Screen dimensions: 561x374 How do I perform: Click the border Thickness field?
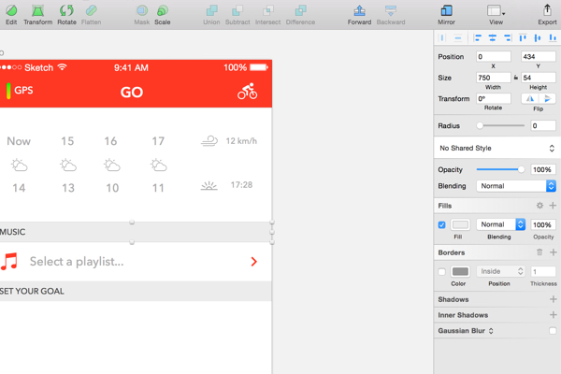pyautogui.click(x=543, y=272)
